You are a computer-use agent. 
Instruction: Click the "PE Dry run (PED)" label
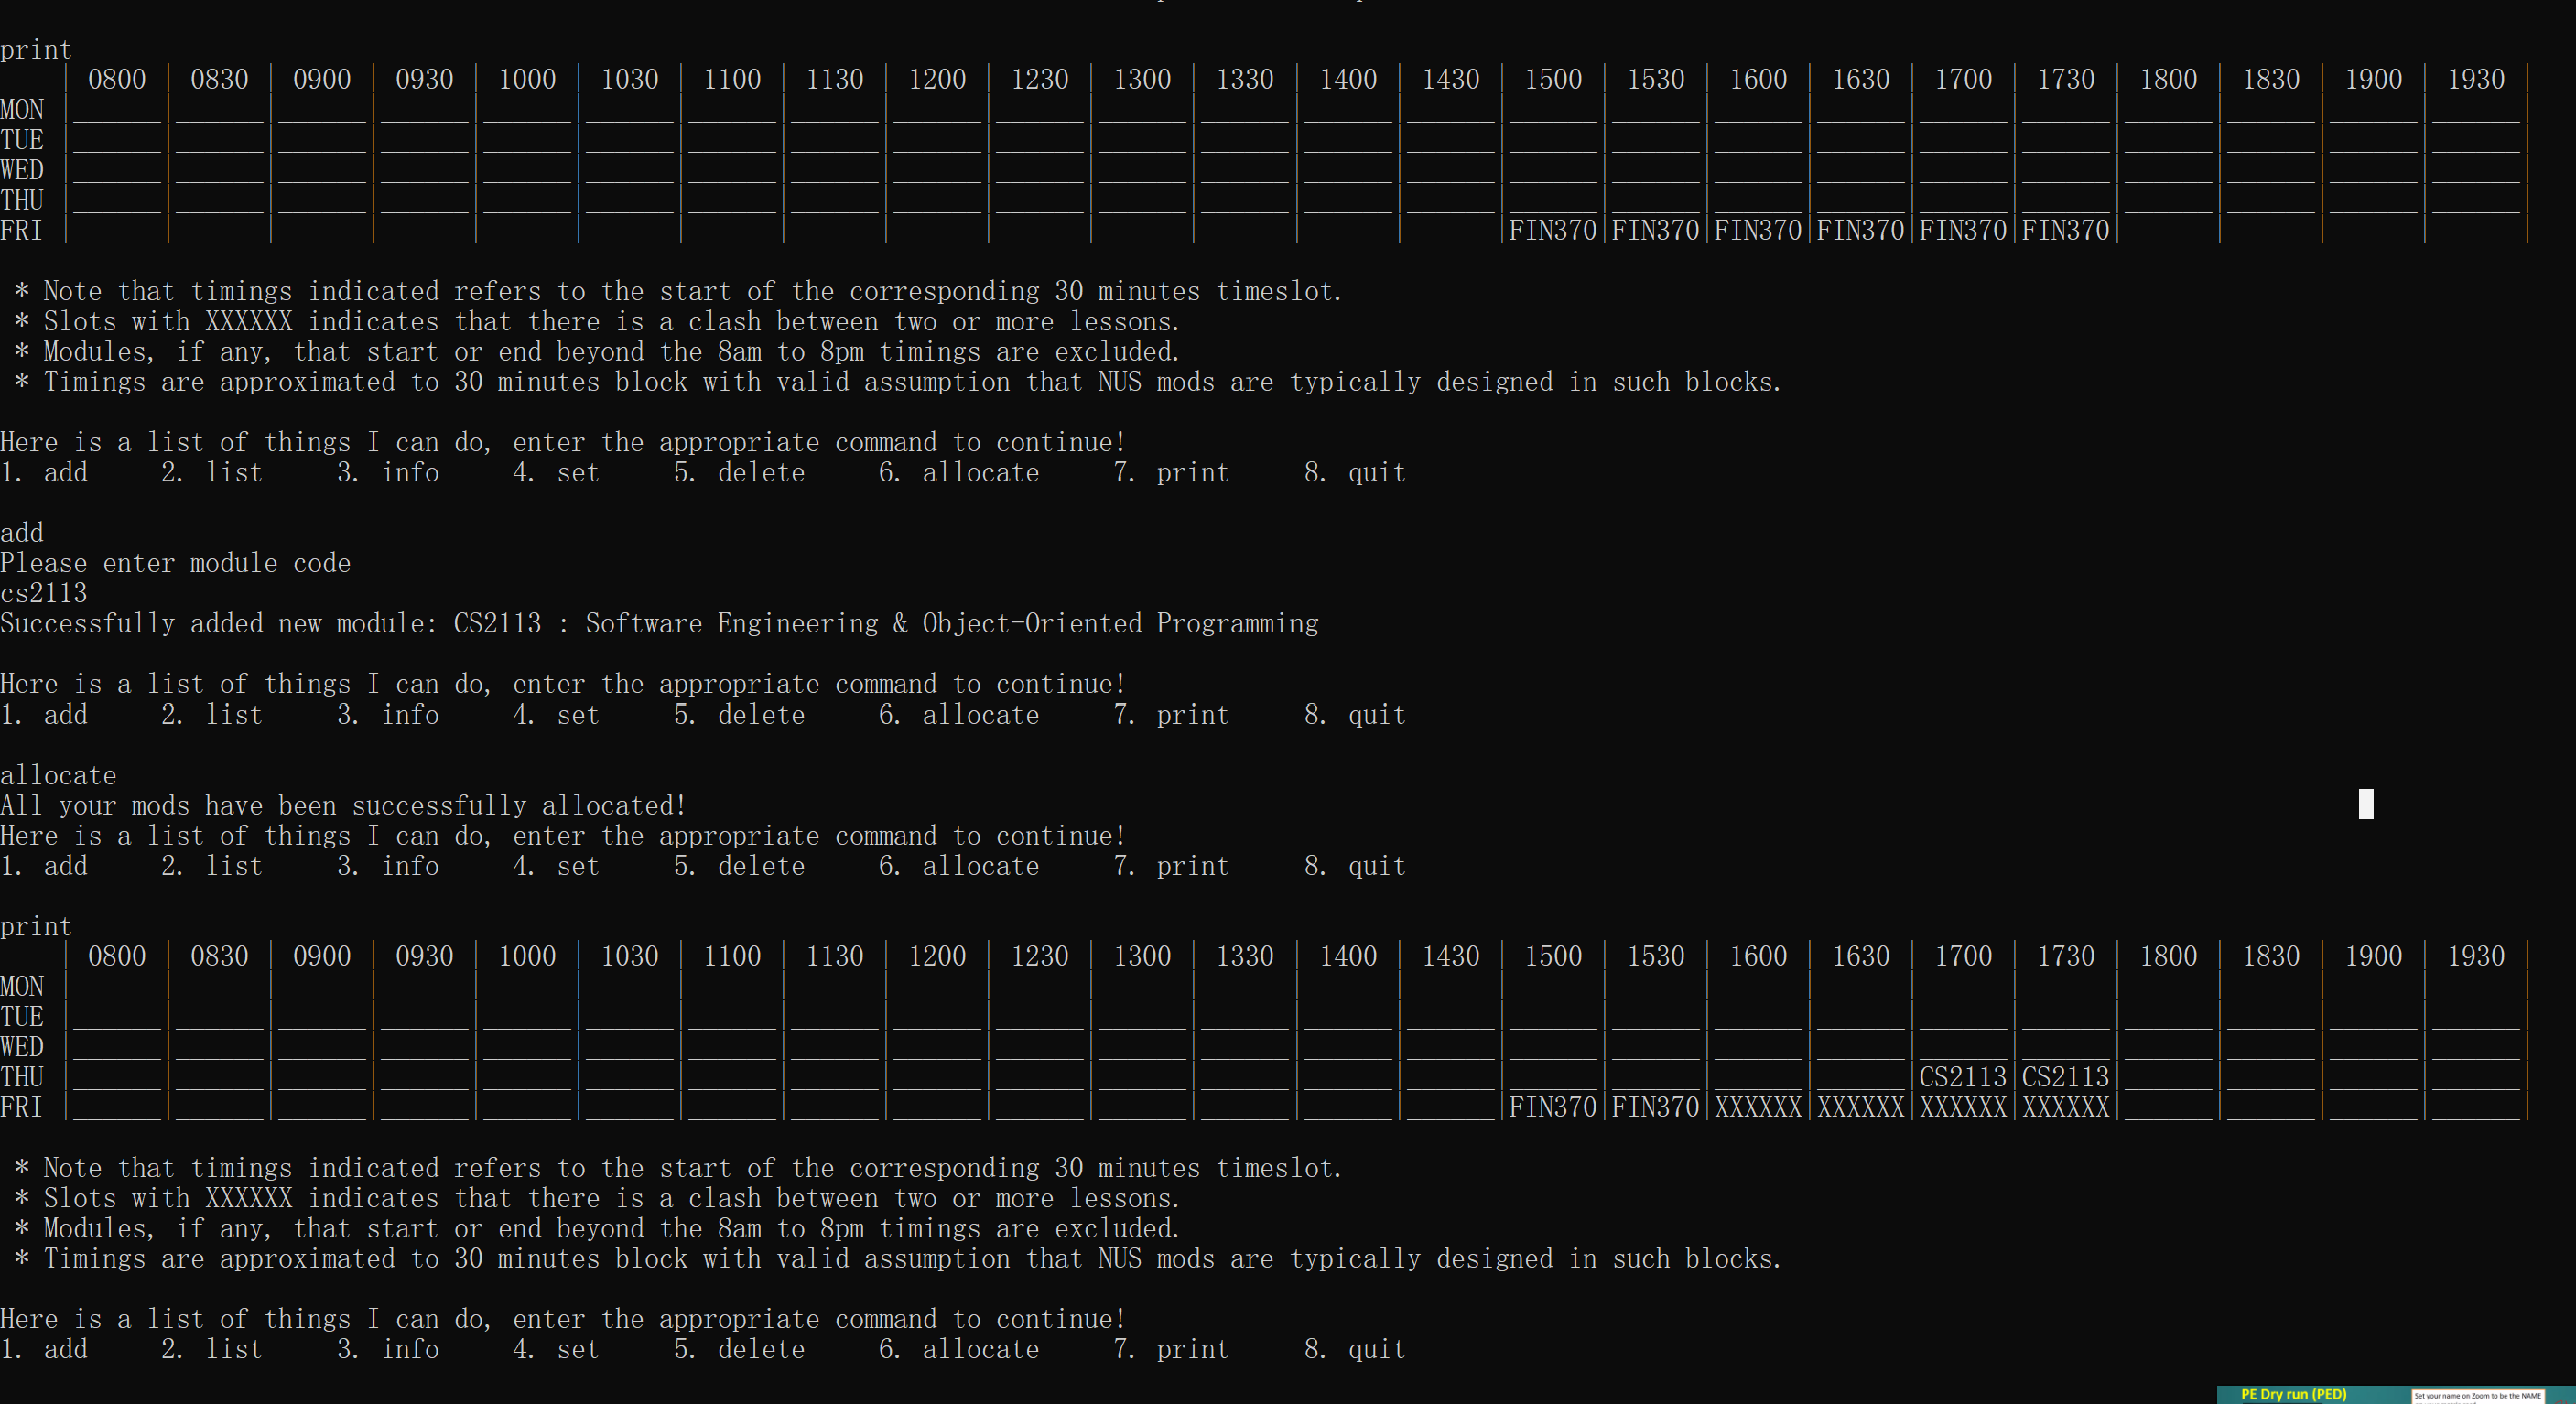[x=2293, y=1394]
